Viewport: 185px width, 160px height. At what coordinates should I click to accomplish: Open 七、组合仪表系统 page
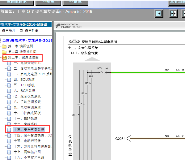pyautogui.click(x=27, y=96)
